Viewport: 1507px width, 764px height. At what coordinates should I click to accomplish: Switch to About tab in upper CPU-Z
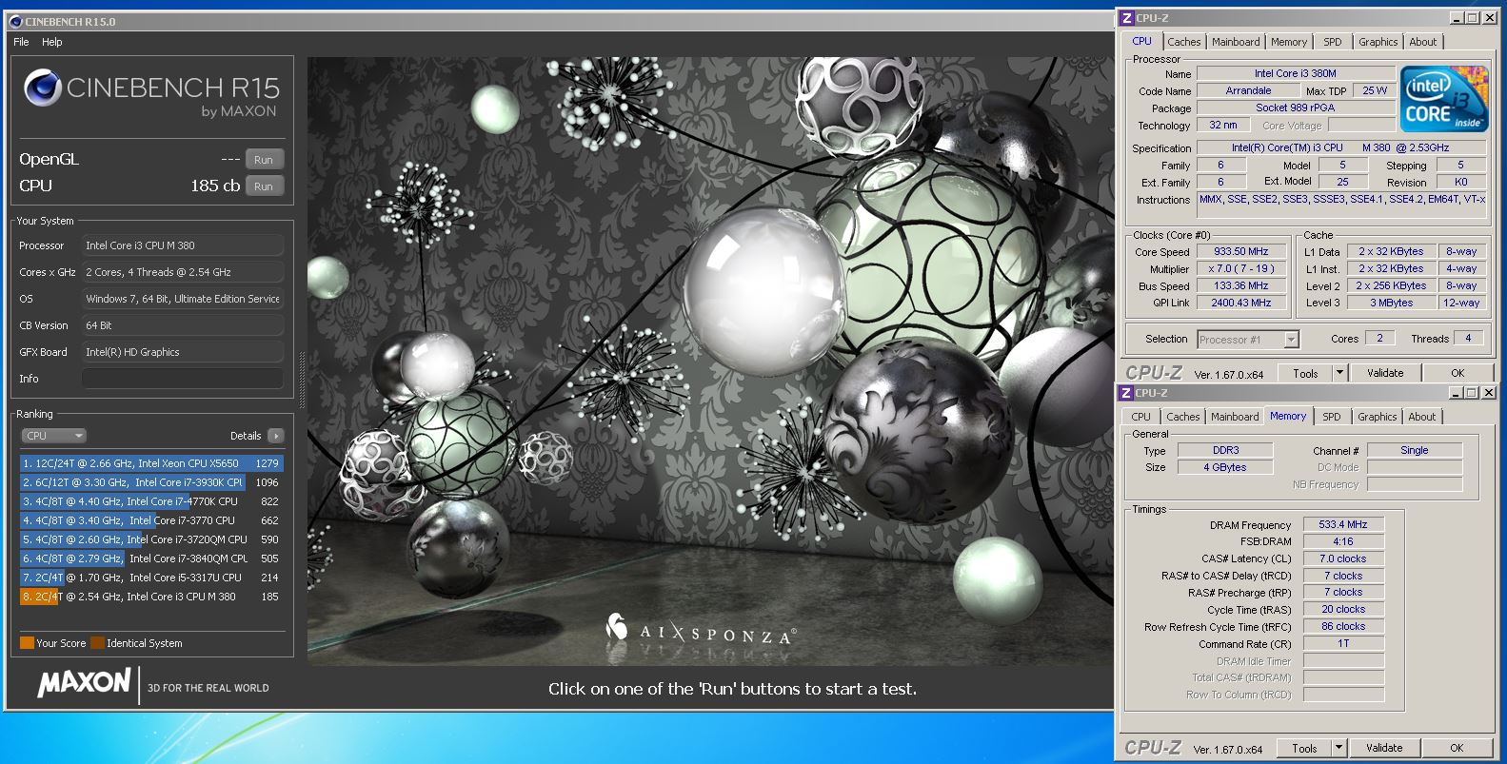[x=1423, y=42]
